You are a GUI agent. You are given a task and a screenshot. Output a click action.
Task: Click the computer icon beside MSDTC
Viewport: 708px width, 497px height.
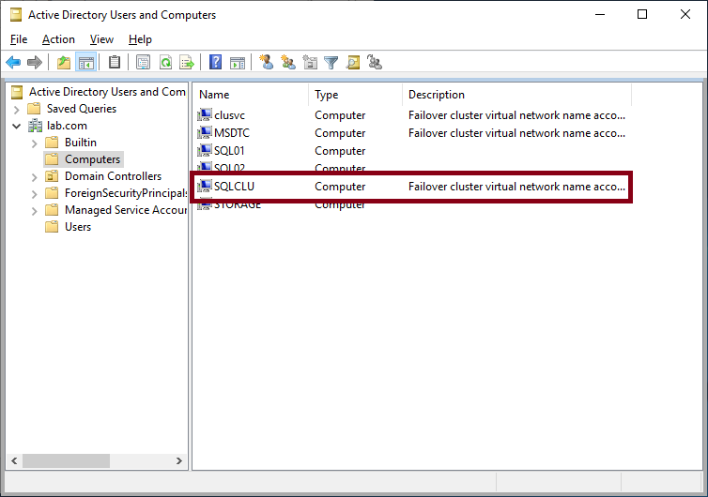point(205,132)
